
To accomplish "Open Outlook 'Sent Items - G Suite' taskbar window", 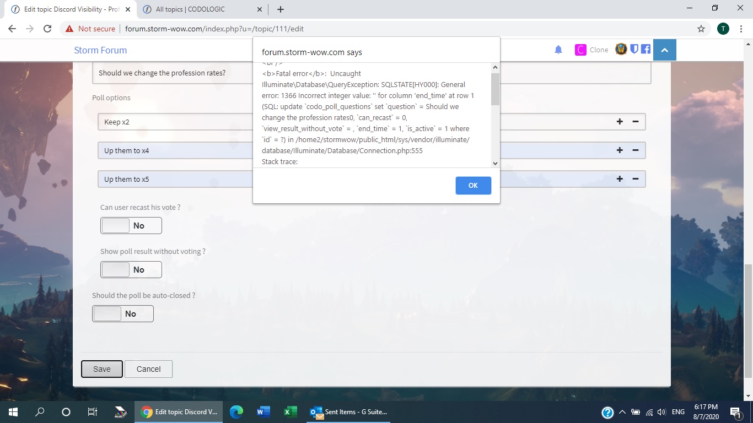I will pyautogui.click(x=349, y=411).
